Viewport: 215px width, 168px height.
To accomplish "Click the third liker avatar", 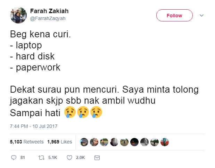I will pyautogui.click(x=104, y=142).
